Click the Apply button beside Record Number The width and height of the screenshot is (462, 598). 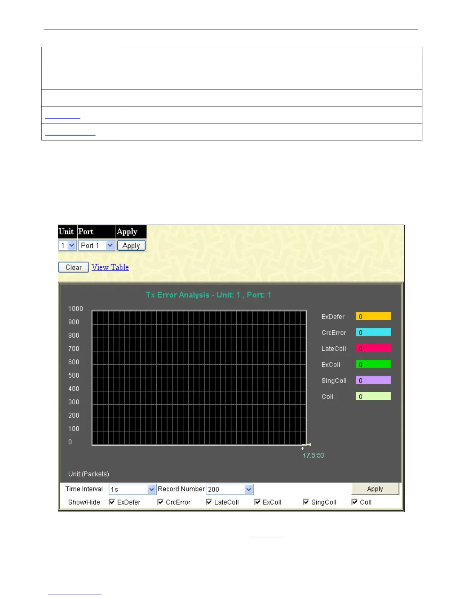point(375,489)
